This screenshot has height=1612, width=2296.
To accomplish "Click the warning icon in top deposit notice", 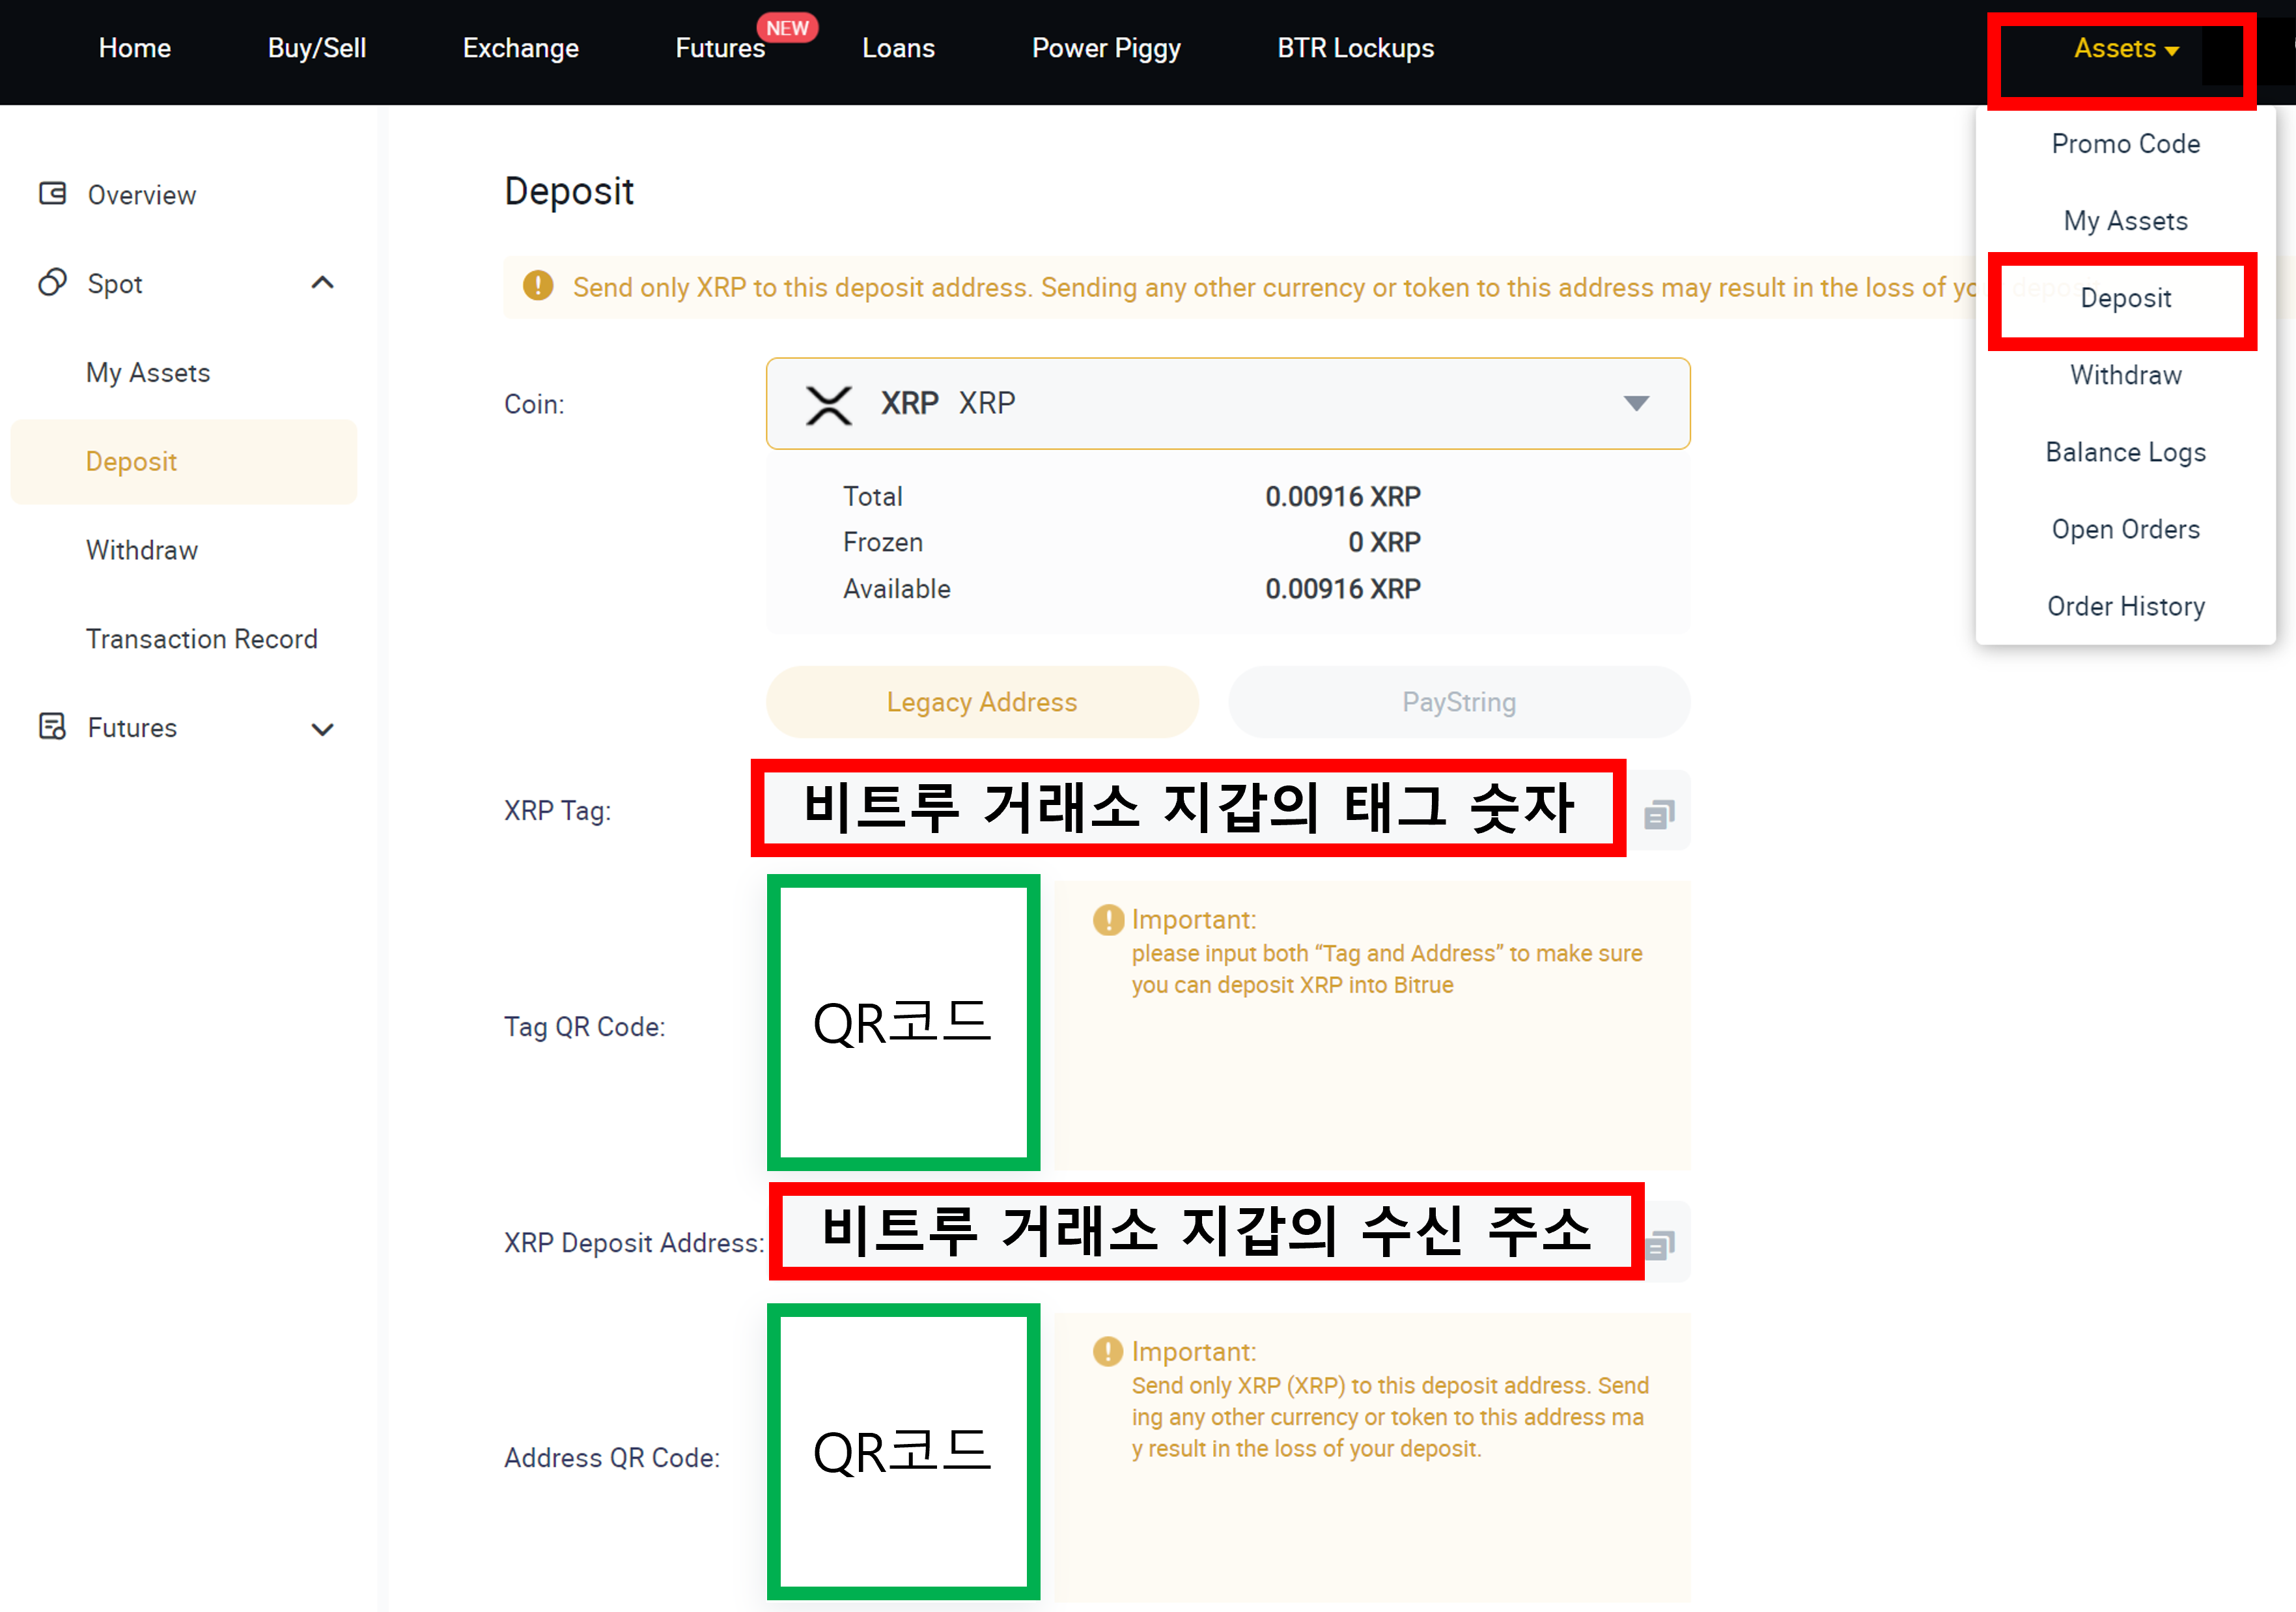I will tap(538, 286).
